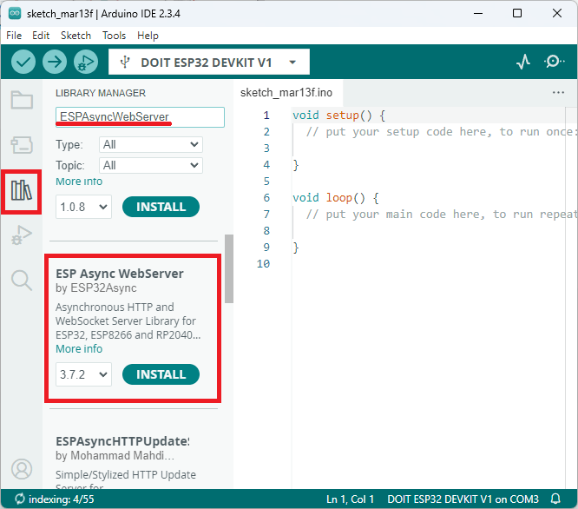Screen dimensions: 578x509
Task: Expand the library Topic filter dropdown
Action: click(x=150, y=165)
